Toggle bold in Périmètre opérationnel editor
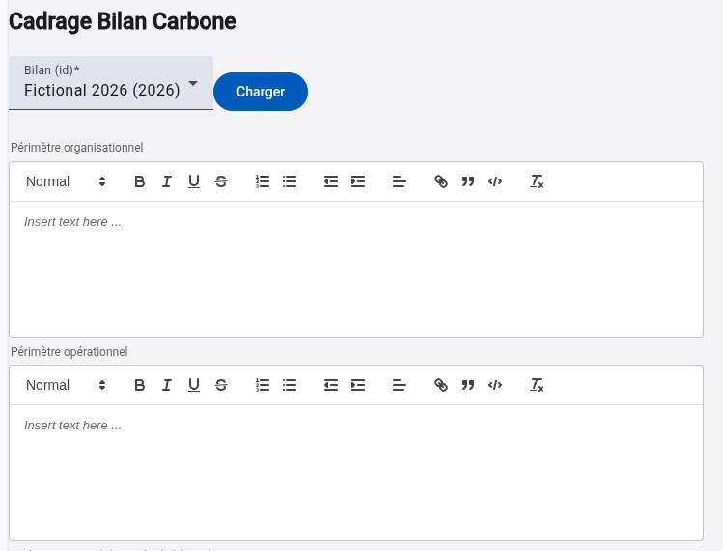The height and width of the screenshot is (551, 723). pyautogui.click(x=140, y=385)
